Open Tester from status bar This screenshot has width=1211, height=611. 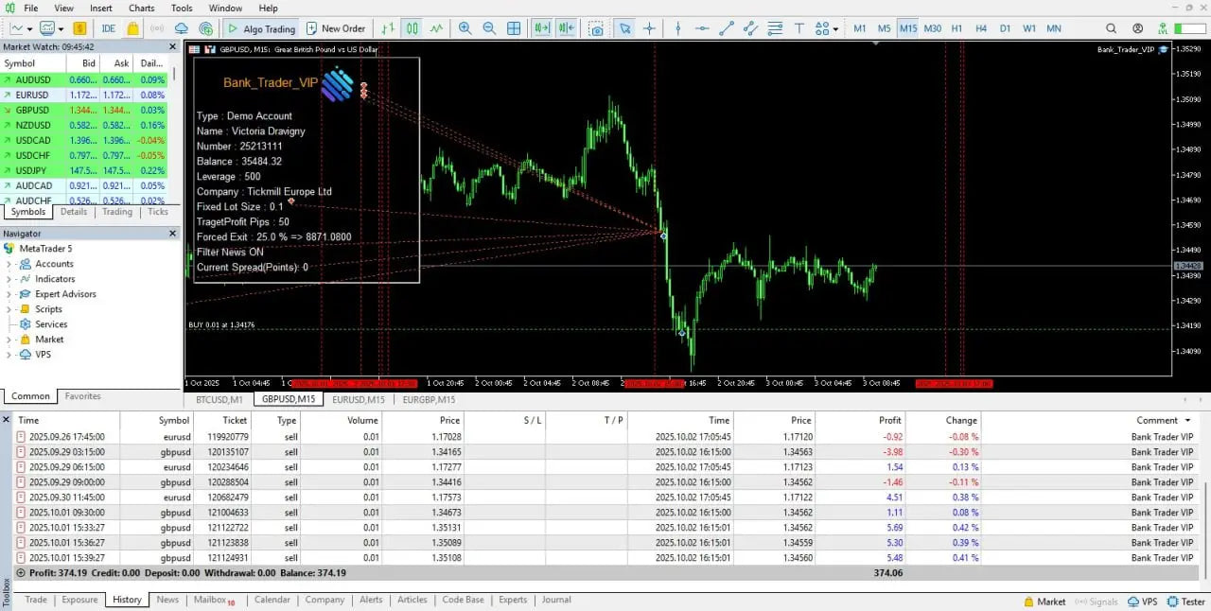click(1185, 602)
